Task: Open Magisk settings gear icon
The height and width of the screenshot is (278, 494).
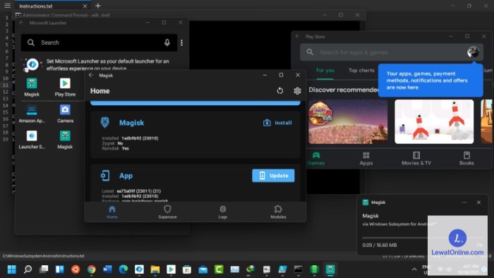Action: pos(297,91)
